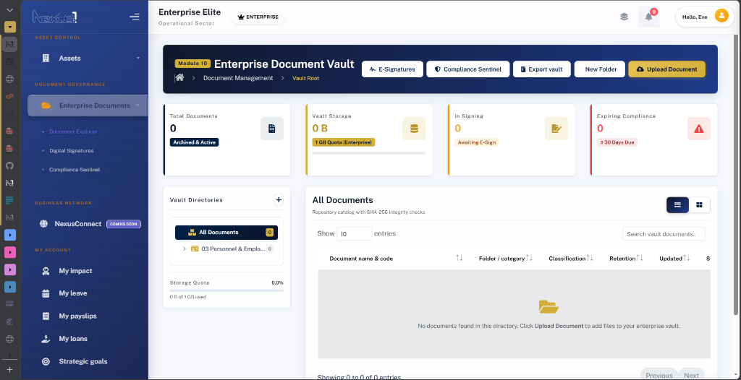
Task: Open Strategic goals menu item
Action: 83,362
